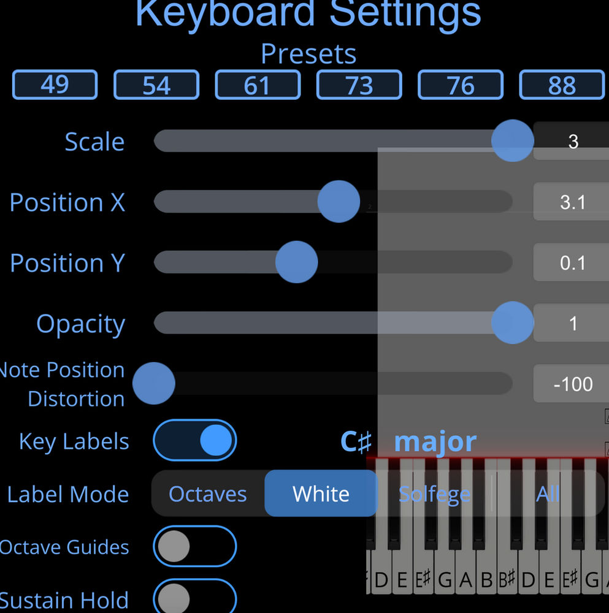The width and height of the screenshot is (609, 613).
Task: Enable Octave Guides
Action: (194, 546)
